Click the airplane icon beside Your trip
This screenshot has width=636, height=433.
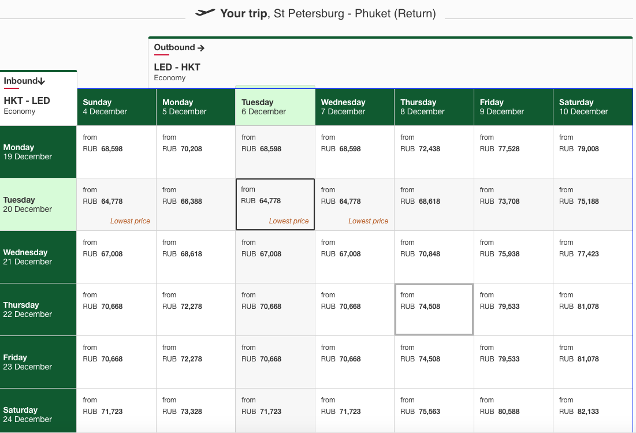(205, 13)
